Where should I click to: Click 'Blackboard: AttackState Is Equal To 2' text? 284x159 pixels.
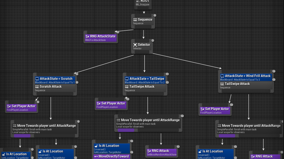tap(144, 82)
